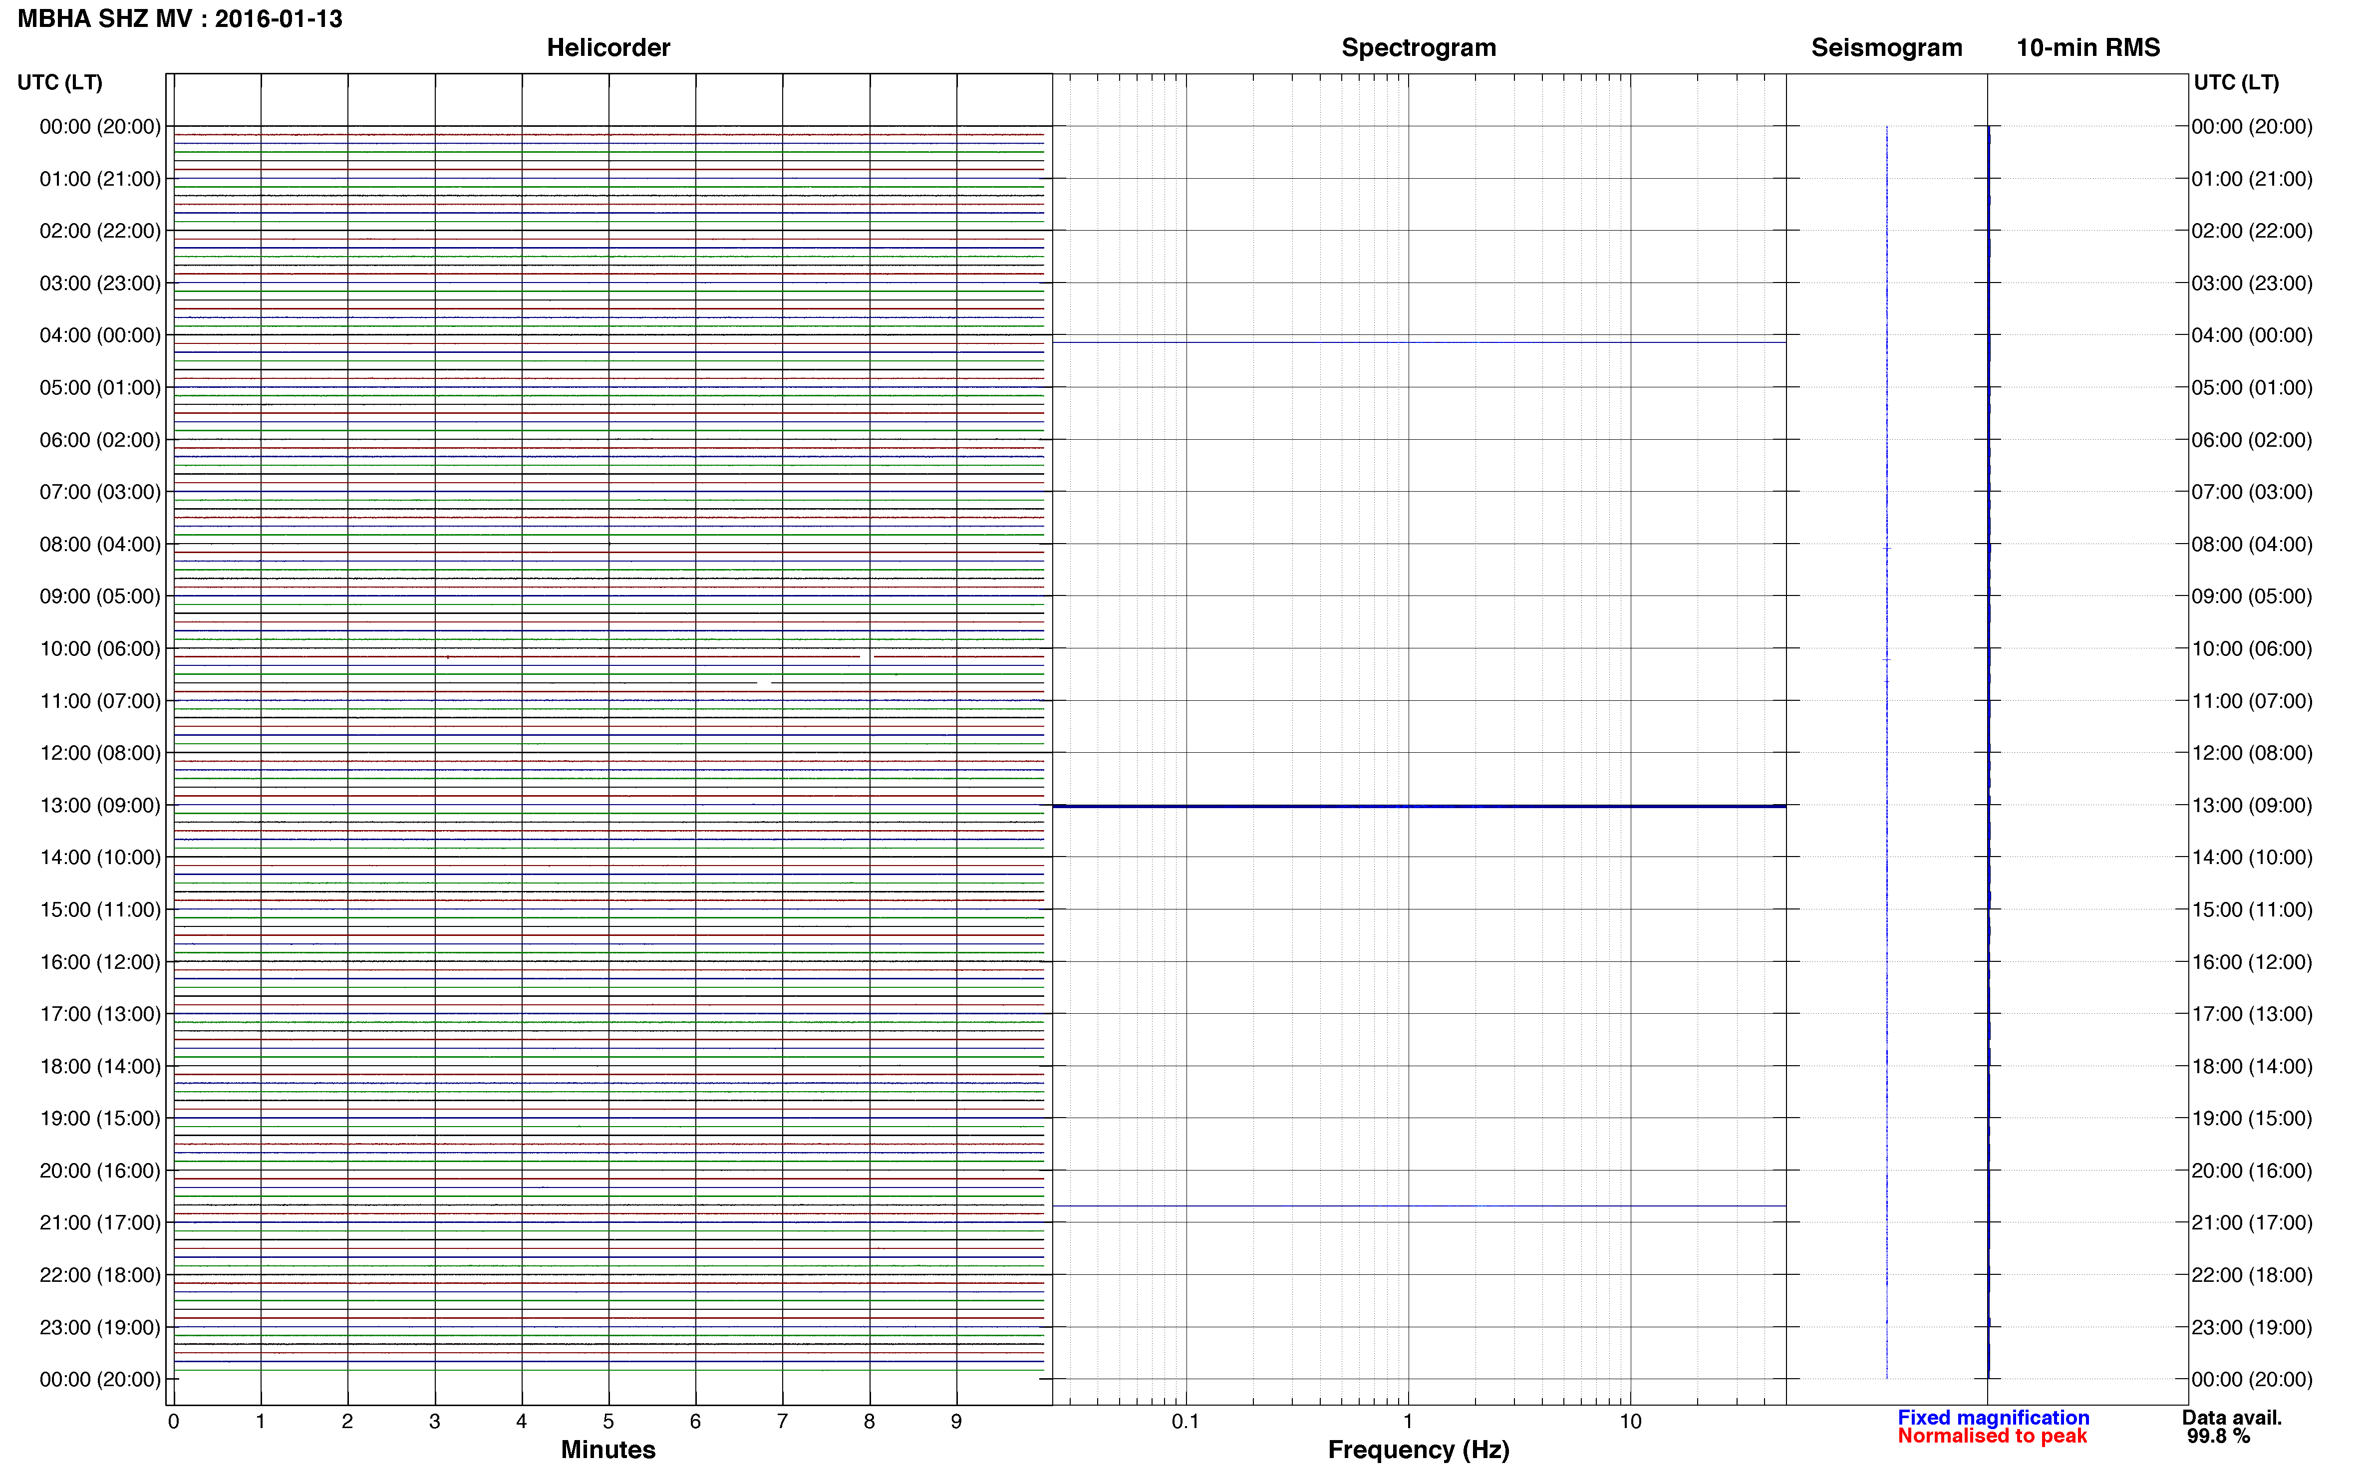2366x1479 pixels.
Task: Click frequency tick label '0.1'
Action: coord(1185,1421)
